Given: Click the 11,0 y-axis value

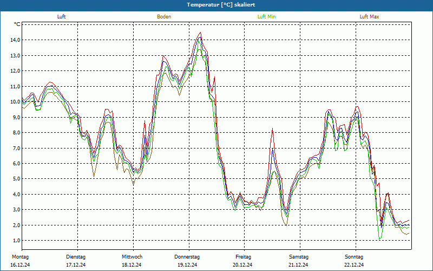Looking at the screenshot, I should click(16, 87).
